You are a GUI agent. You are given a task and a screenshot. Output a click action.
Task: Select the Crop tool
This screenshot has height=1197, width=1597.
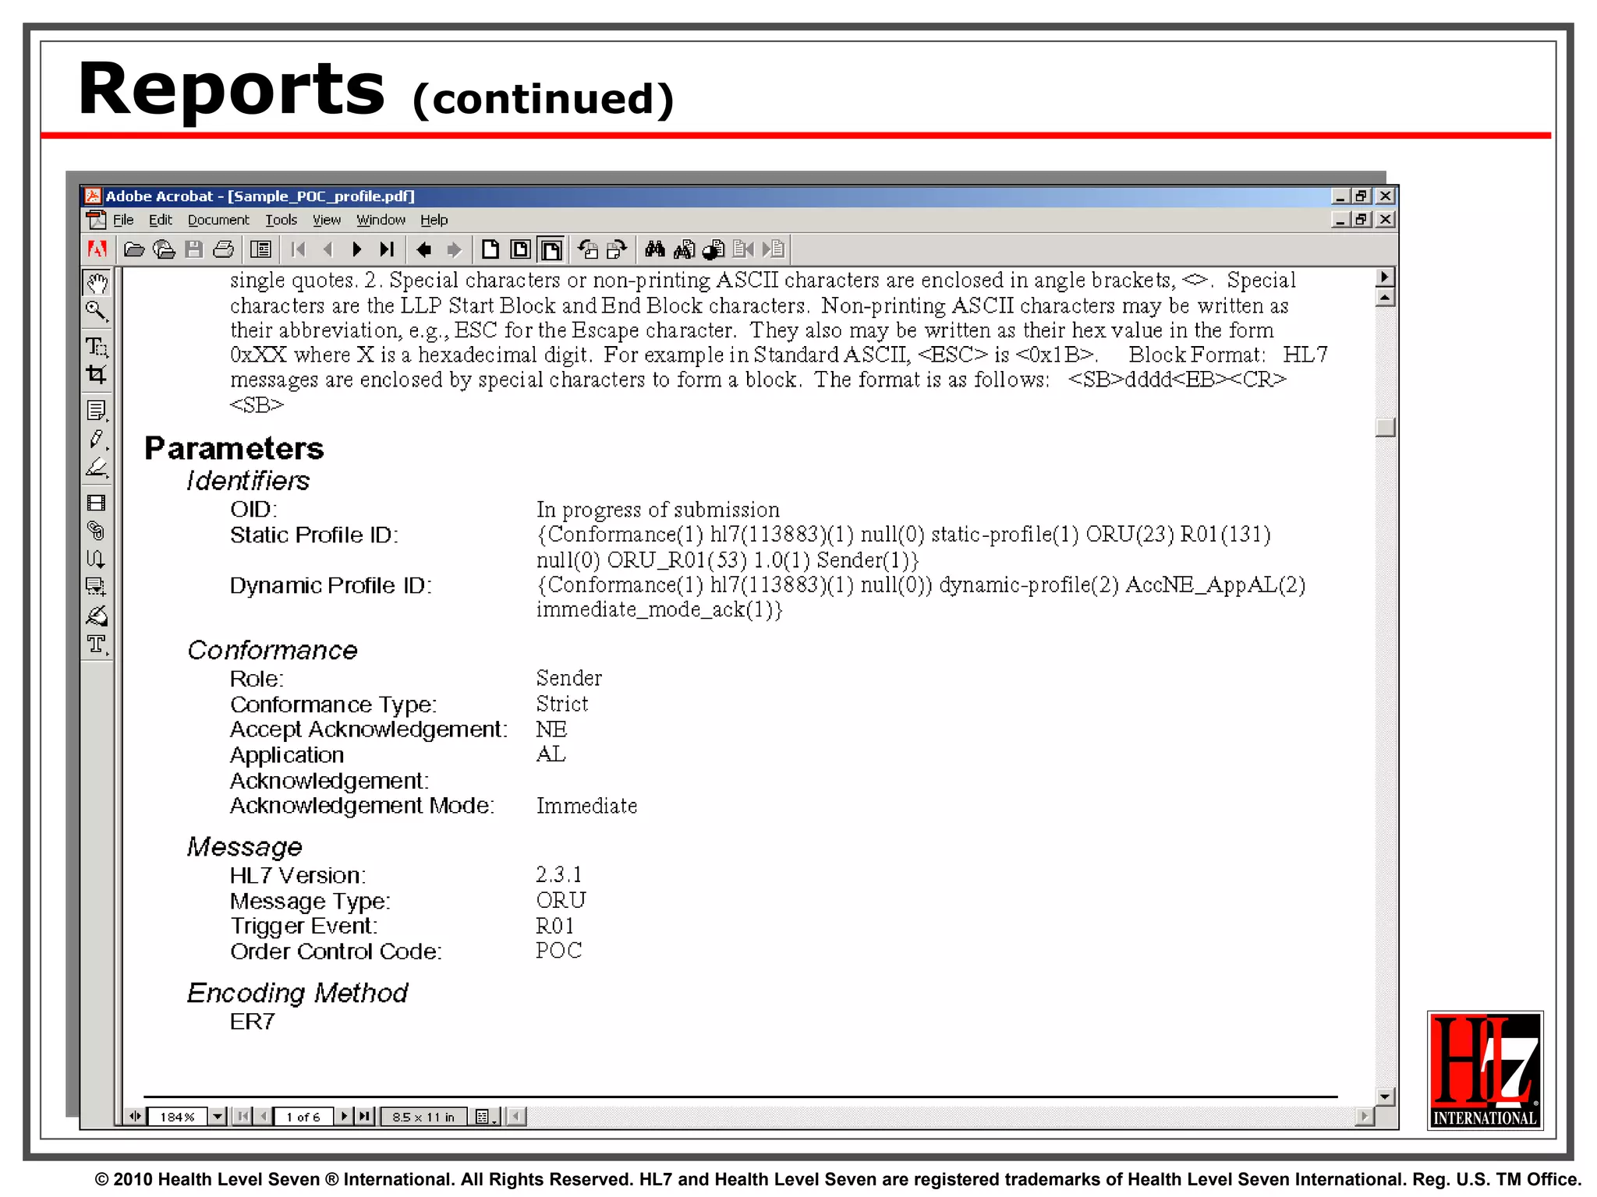tap(97, 375)
